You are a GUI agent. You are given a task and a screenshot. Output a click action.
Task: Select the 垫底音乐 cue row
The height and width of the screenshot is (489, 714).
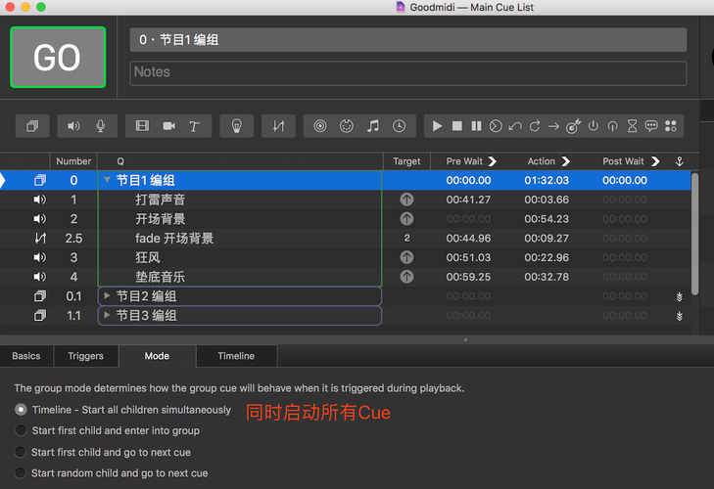point(345,277)
